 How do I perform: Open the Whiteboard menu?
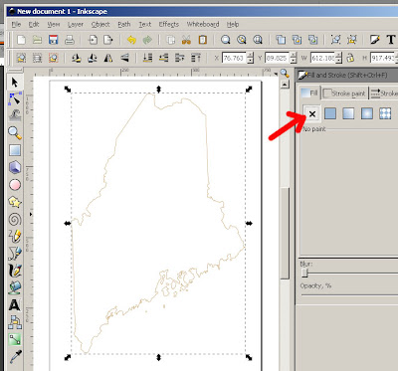[203, 24]
